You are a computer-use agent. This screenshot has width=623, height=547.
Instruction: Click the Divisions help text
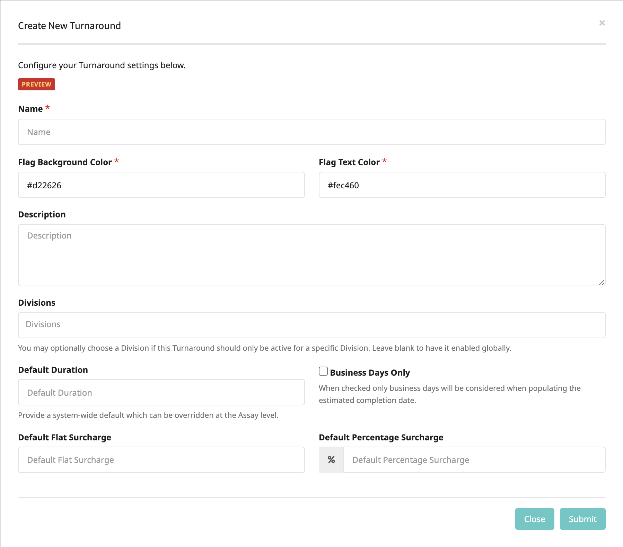(x=264, y=348)
